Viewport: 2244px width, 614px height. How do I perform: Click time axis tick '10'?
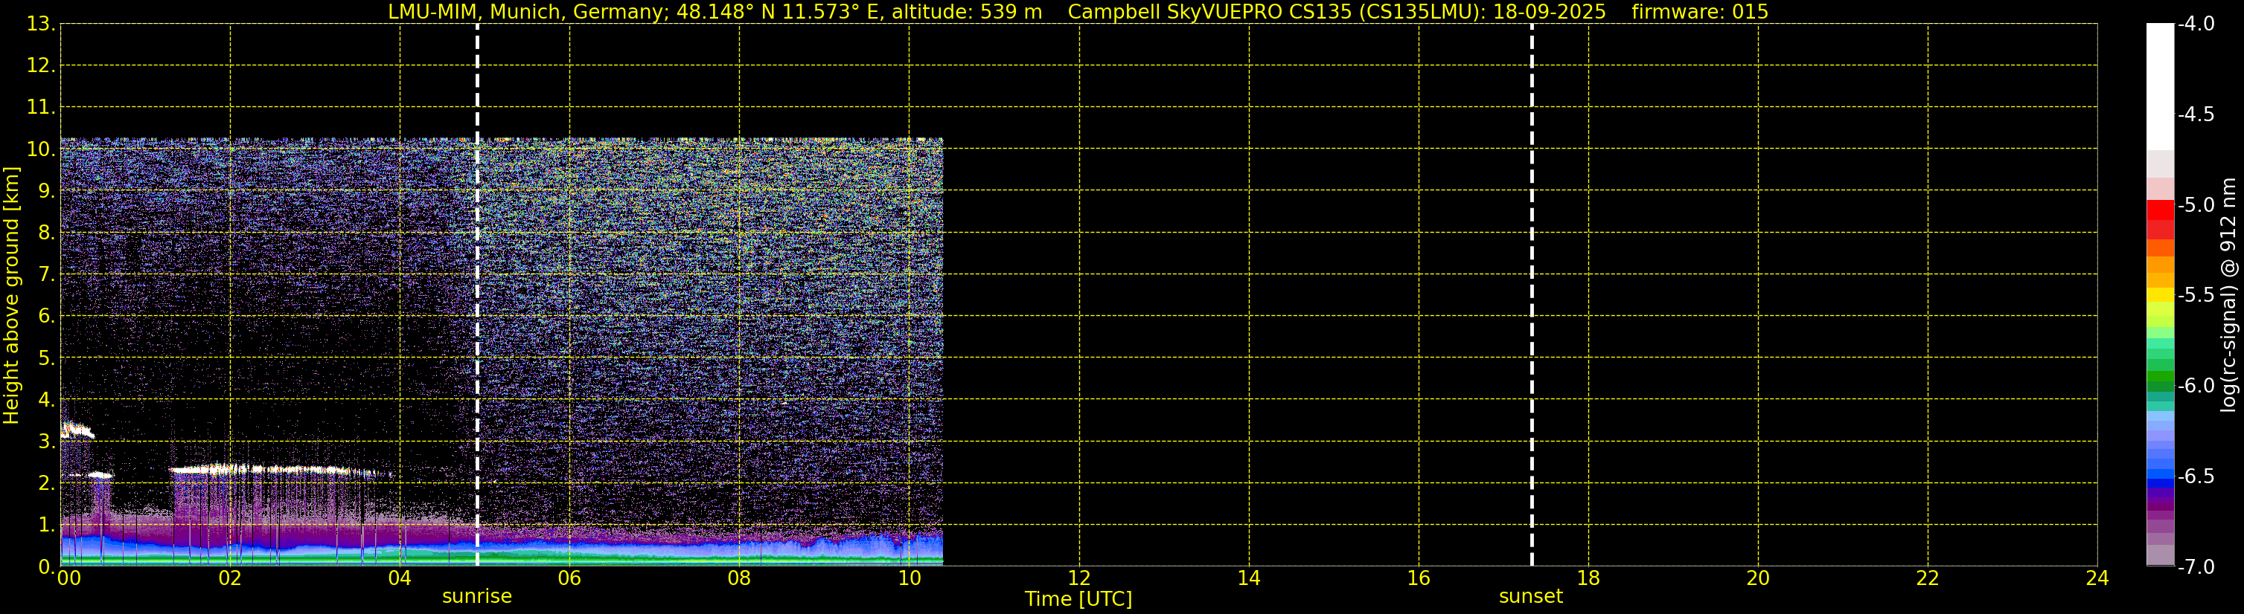tap(910, 578)
